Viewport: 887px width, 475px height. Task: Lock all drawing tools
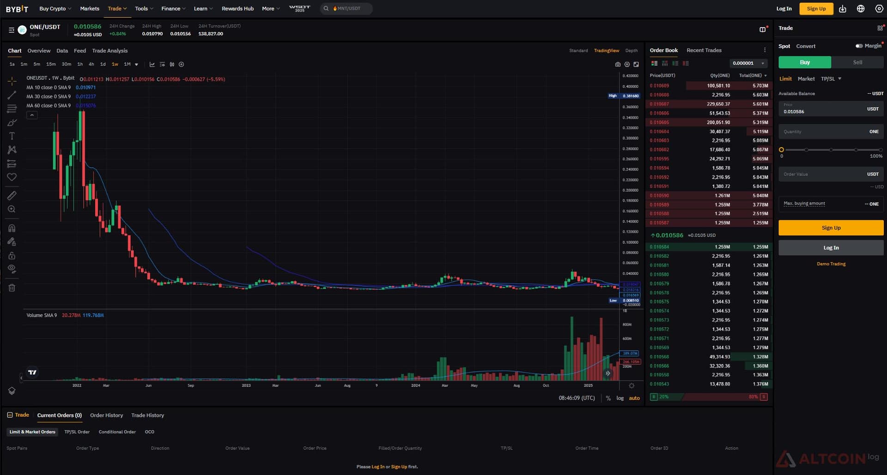pyautogui.click(x=12, y=255)
